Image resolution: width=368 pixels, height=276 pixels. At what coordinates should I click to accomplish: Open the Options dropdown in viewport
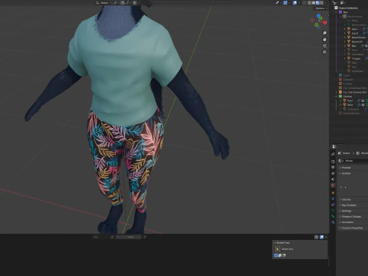321,8
